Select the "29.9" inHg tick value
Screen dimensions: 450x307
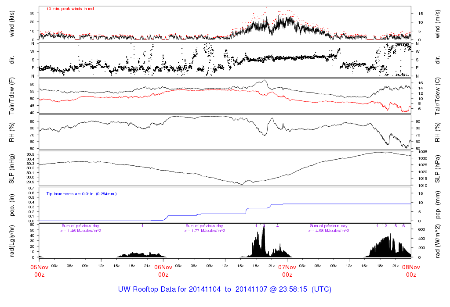click(x=30, y=182)
